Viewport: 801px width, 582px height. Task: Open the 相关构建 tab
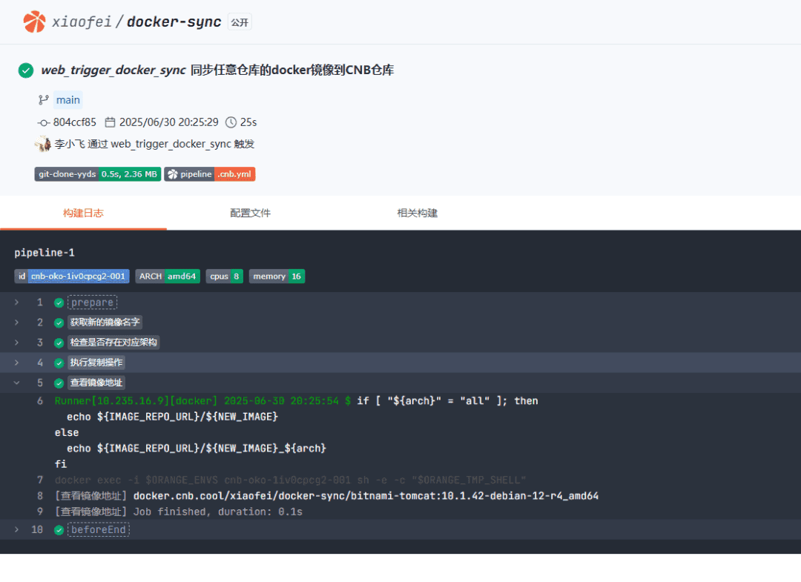click(418, 213)
